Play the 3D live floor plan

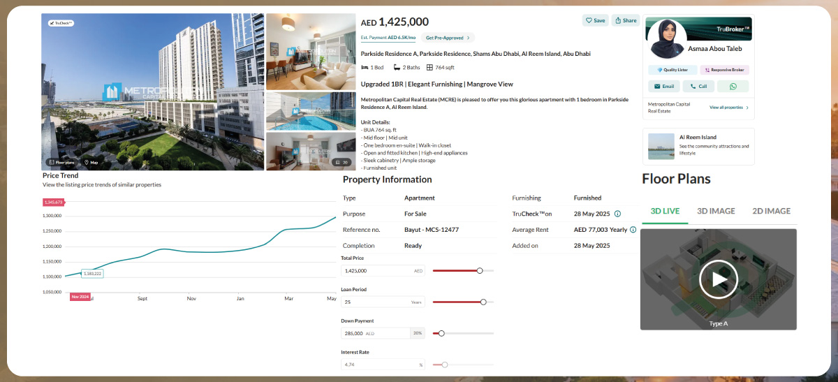pyautogui.click(x=718, y=279)
